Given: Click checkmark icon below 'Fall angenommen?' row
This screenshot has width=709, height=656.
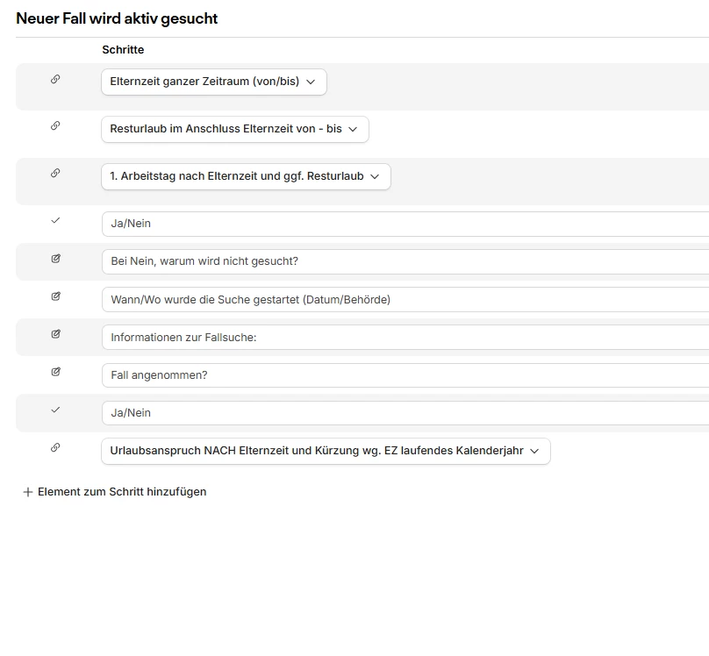Looking at the screenshot, I should pyautogui.click(x=55, y=410).
